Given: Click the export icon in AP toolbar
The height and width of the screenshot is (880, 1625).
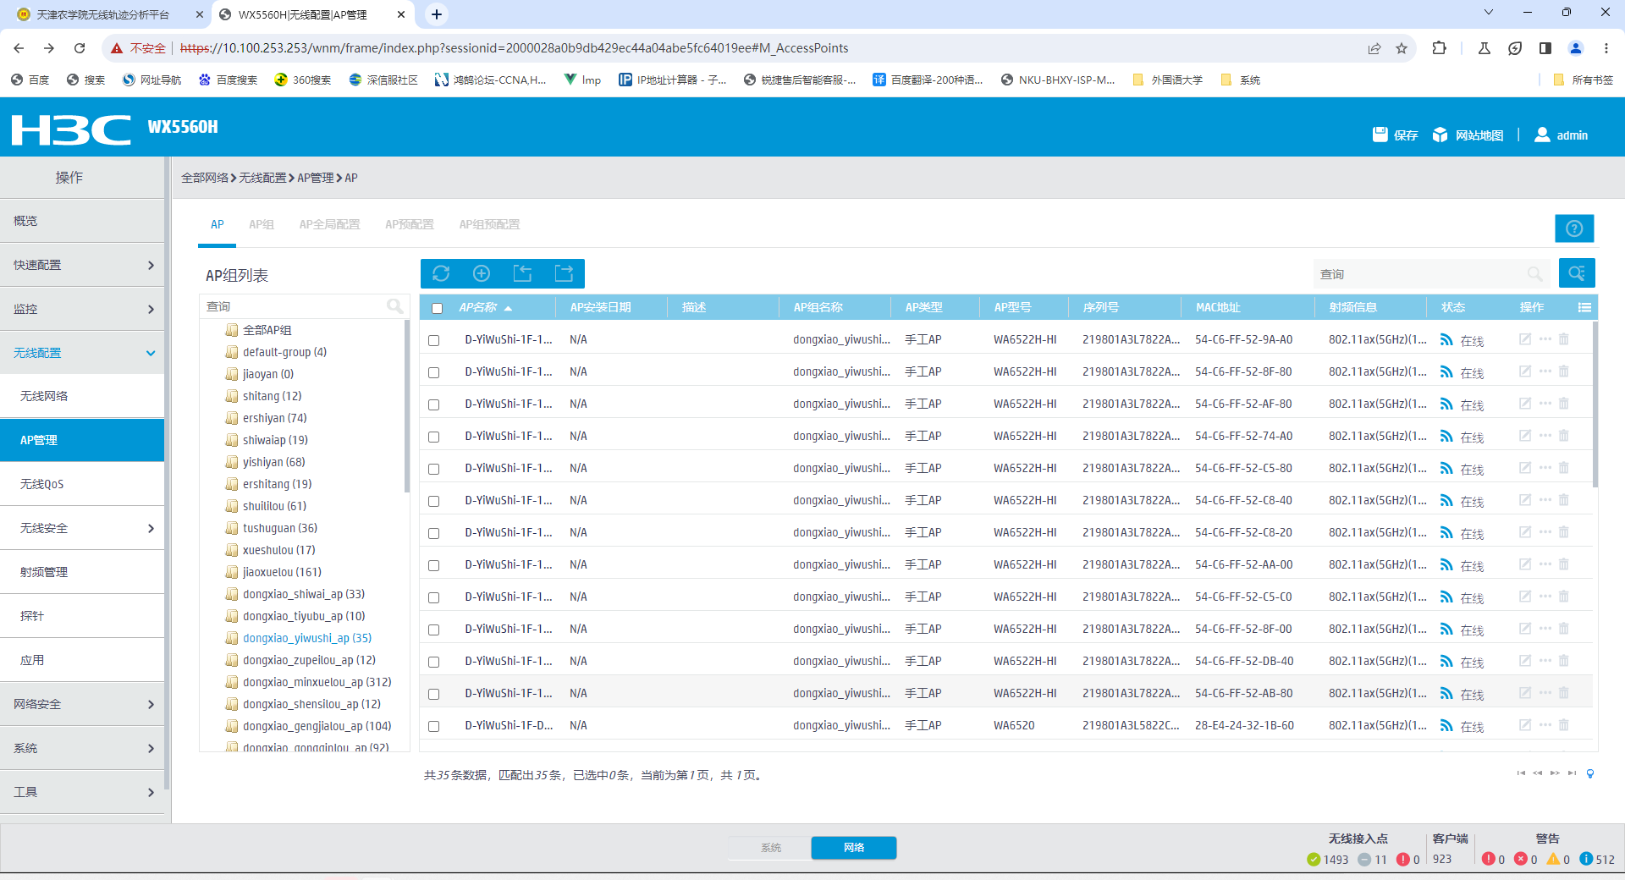Looking at the screenshot, I should point(564,273).
